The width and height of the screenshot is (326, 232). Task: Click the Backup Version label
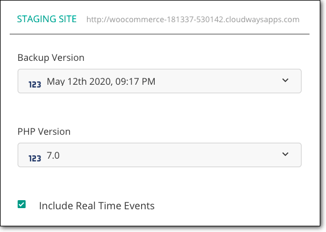(51, 57)
